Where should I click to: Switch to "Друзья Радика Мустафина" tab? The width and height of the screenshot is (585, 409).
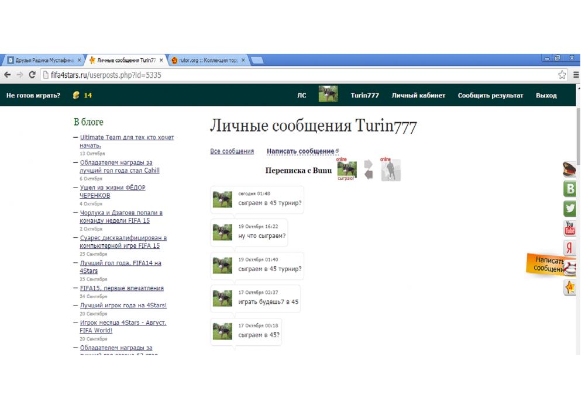(41, 60)
